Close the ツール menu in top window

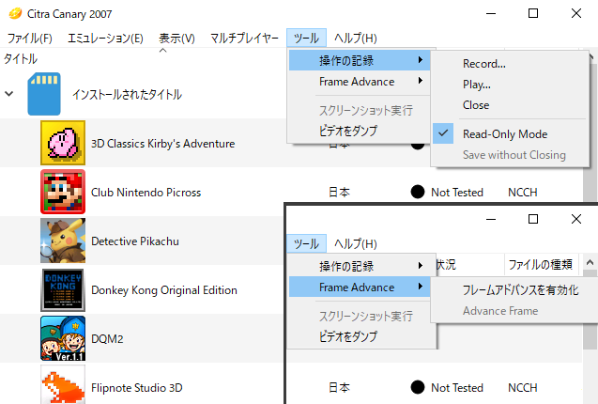coord(306,39)
